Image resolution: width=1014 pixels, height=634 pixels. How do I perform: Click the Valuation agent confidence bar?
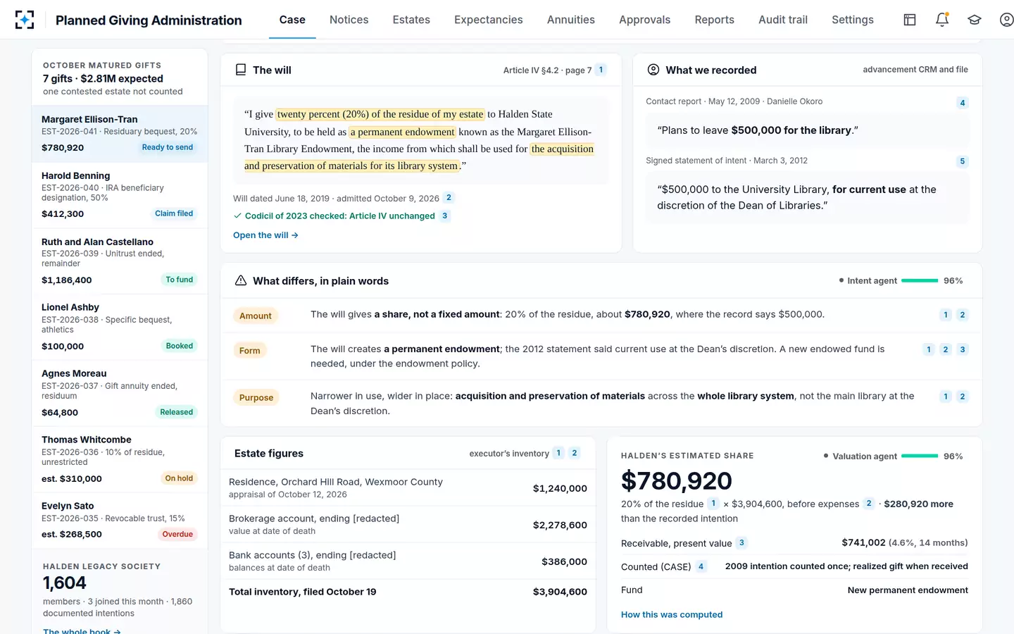coord(920,456)
